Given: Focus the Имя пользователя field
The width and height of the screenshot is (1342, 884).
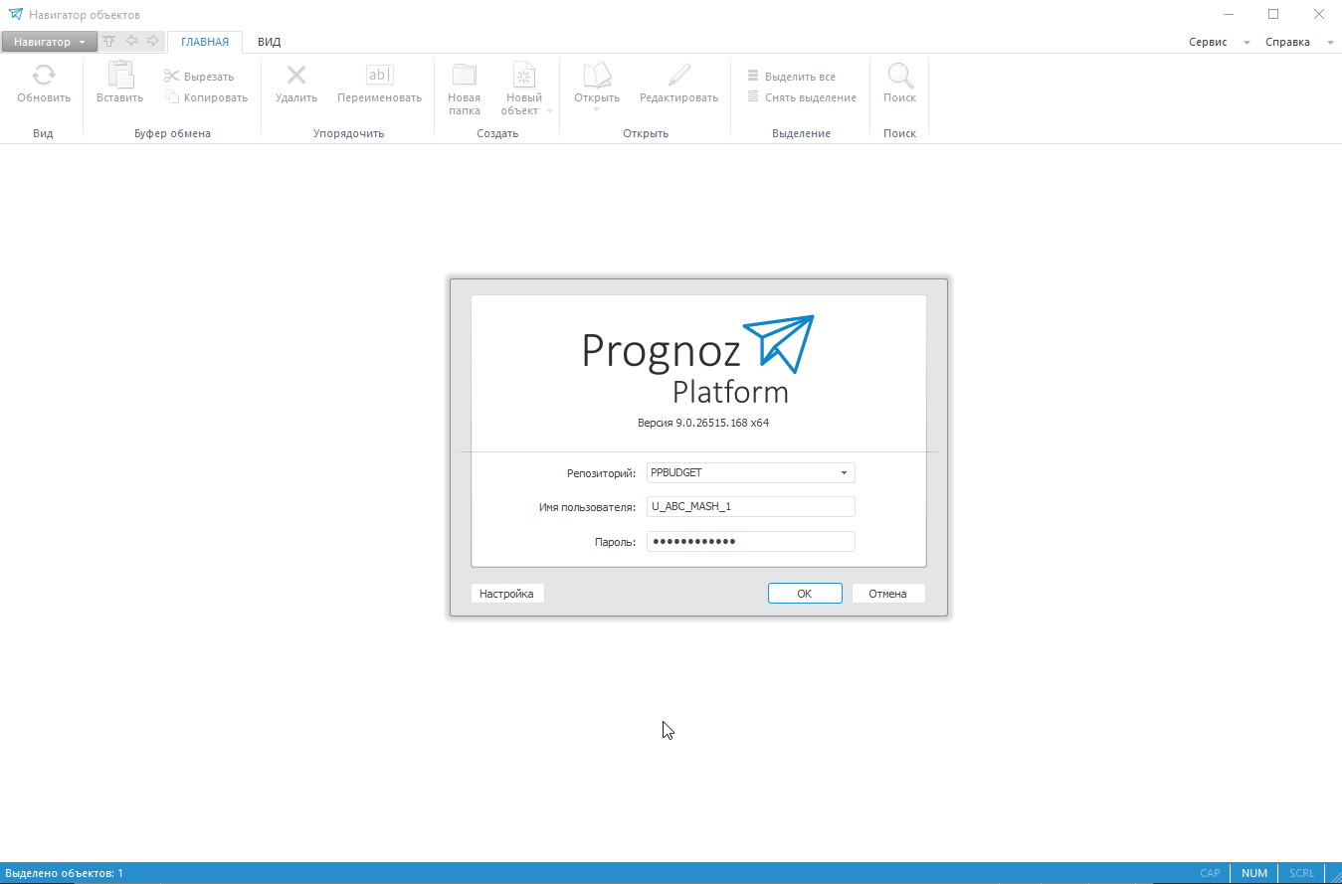Looking at the screenshot, I should point(750,507).
